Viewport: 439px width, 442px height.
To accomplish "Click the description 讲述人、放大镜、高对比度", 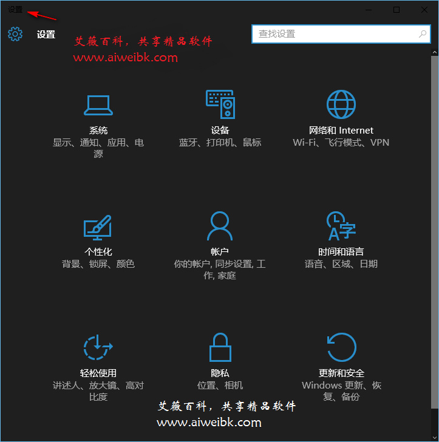I will [x=98, y=391].
